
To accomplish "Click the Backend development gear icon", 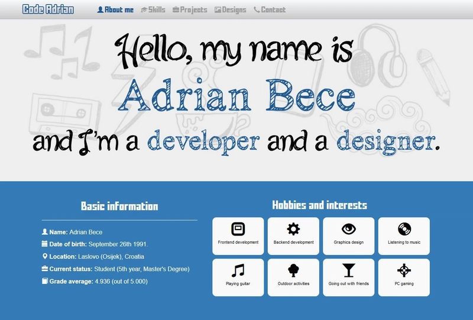I will [293, 229].
